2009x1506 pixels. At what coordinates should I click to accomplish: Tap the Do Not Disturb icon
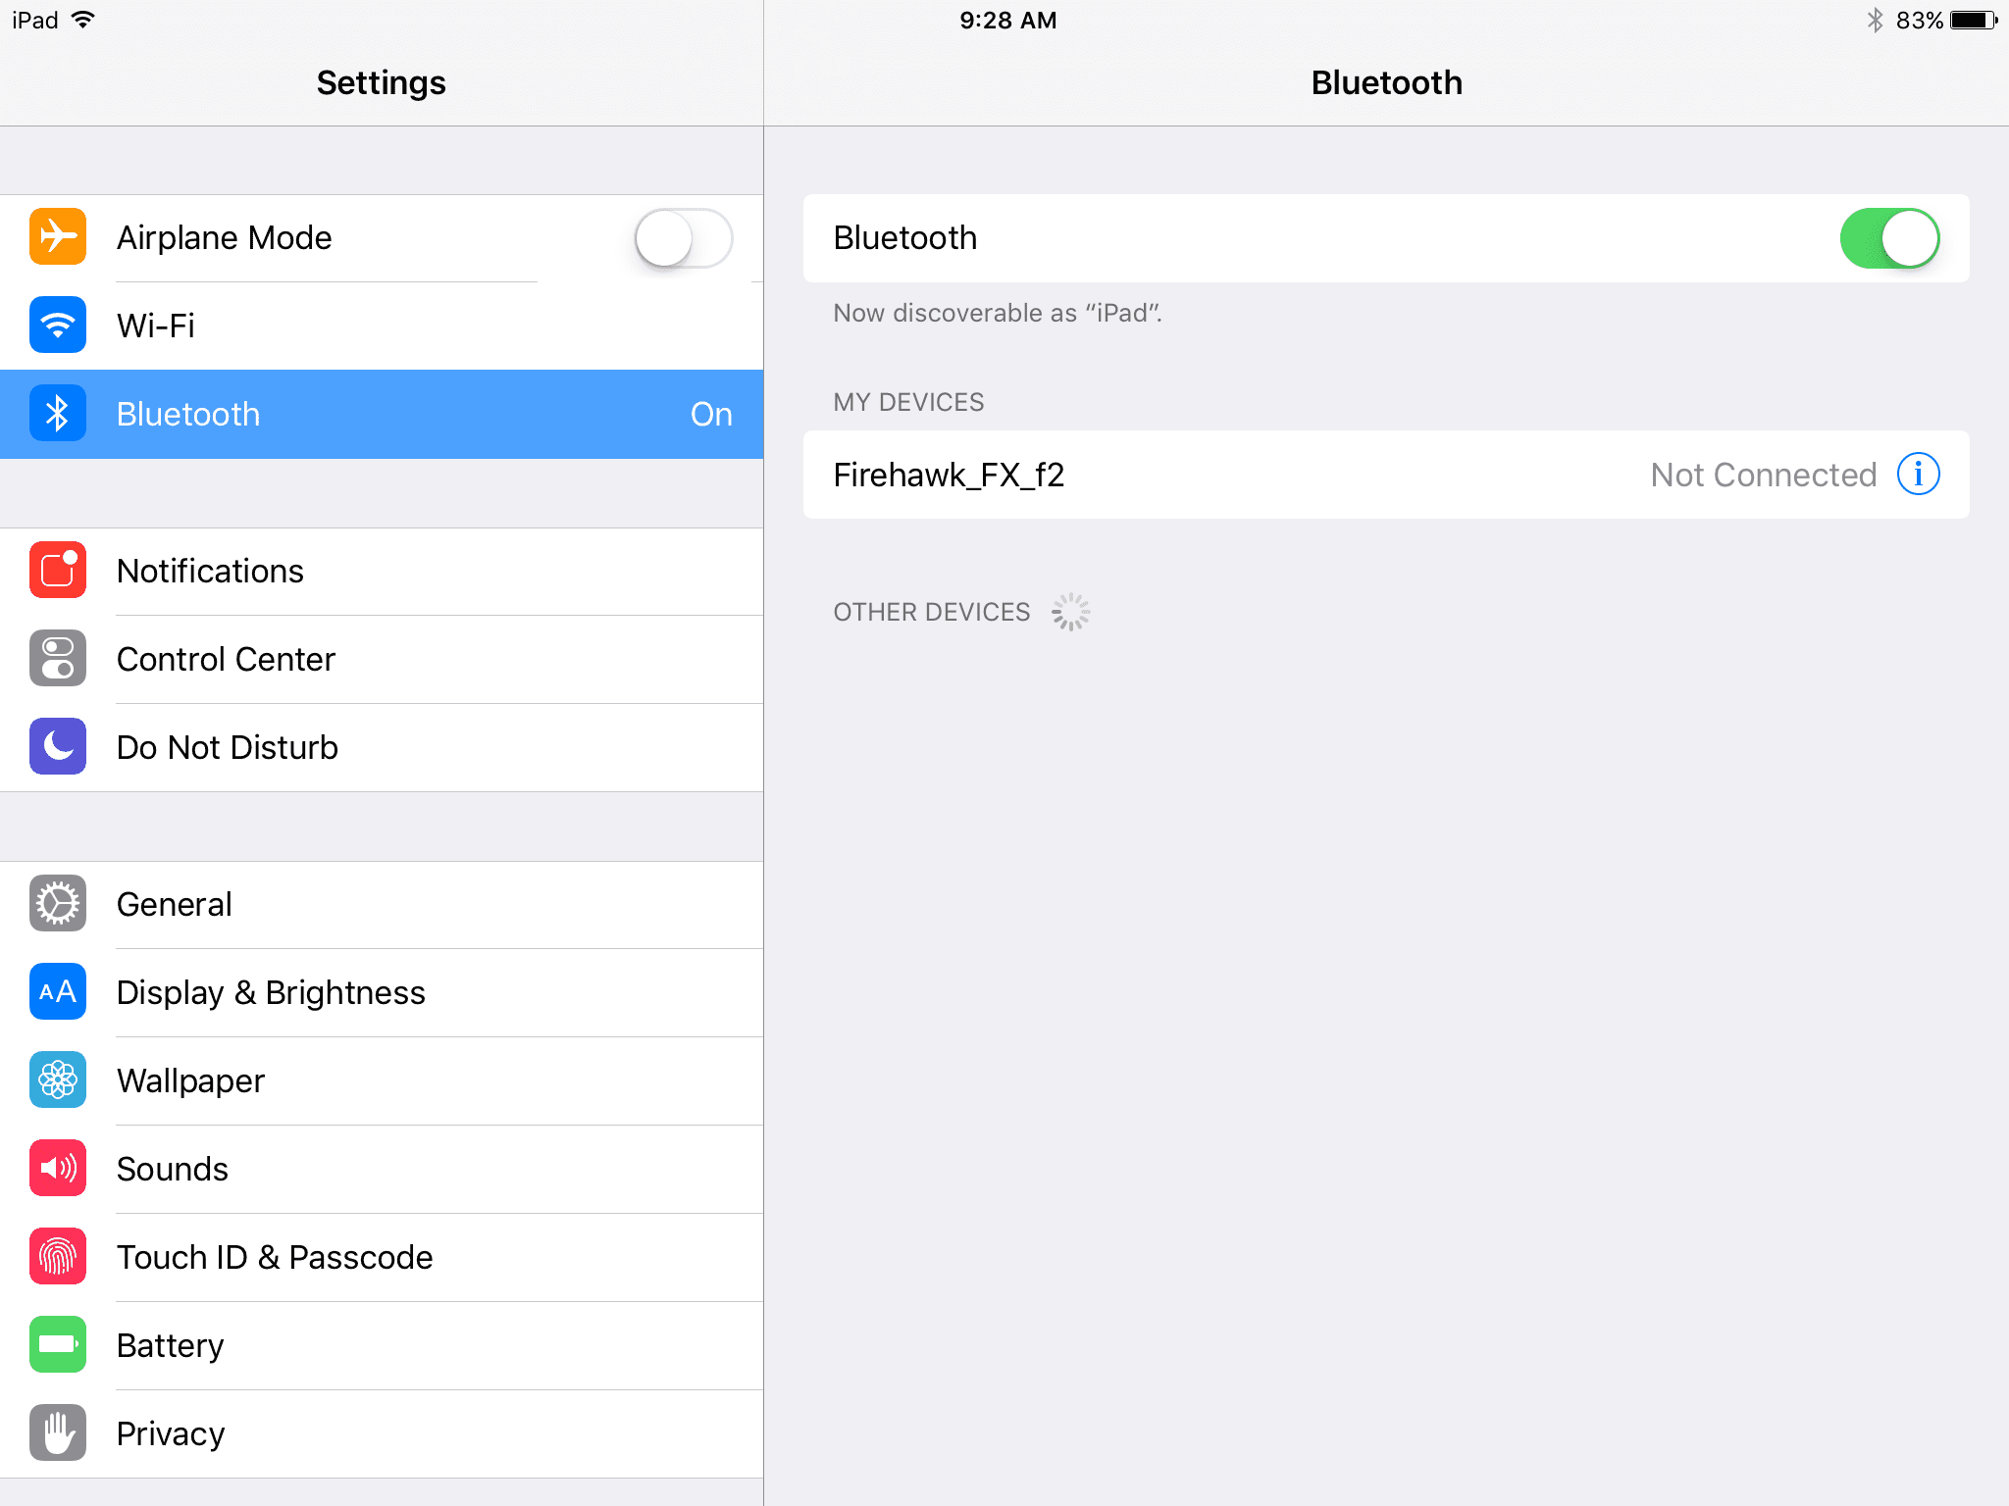click(x=57, y=747)
